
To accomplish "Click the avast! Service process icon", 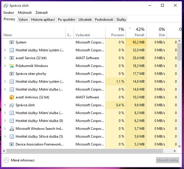I will click(12, 58).
